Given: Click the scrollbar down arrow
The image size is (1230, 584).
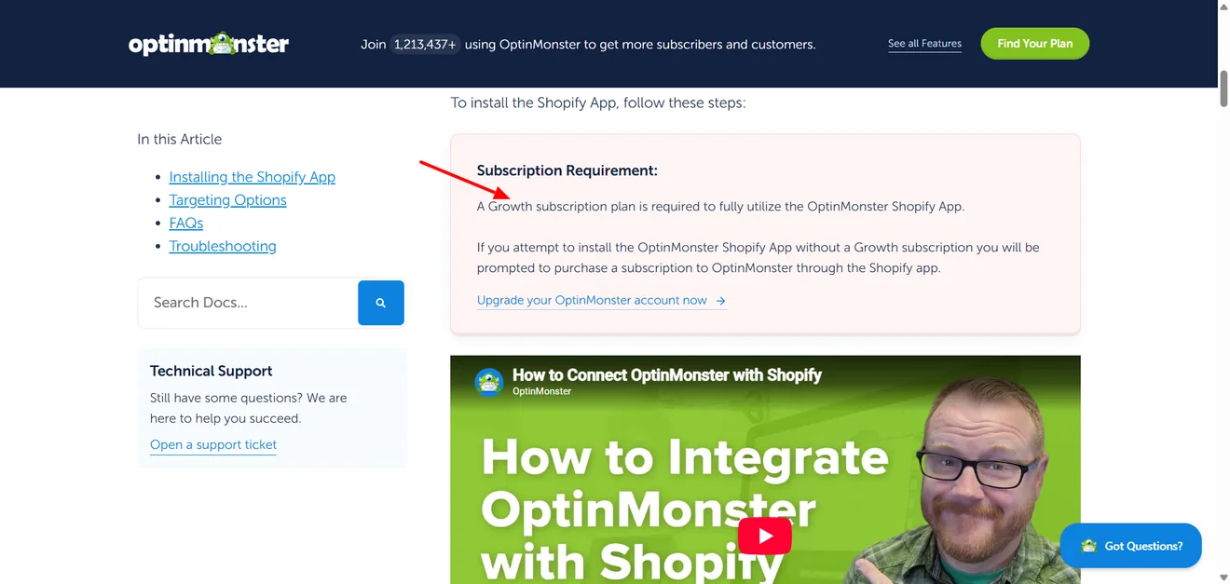Looking at the screenshot, I should coord(1223,577).
